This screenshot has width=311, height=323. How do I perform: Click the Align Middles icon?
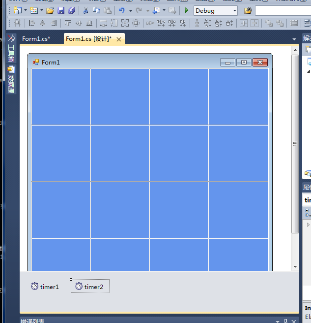tap(79, 23)
